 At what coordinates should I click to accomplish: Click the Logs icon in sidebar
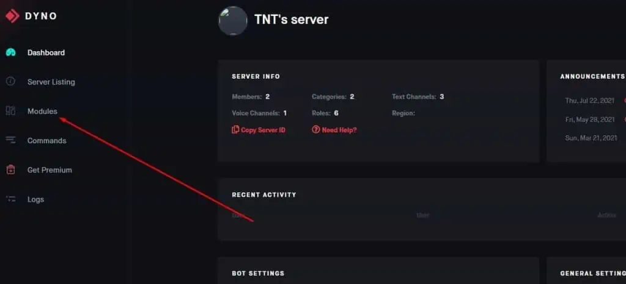click(11, 199)
